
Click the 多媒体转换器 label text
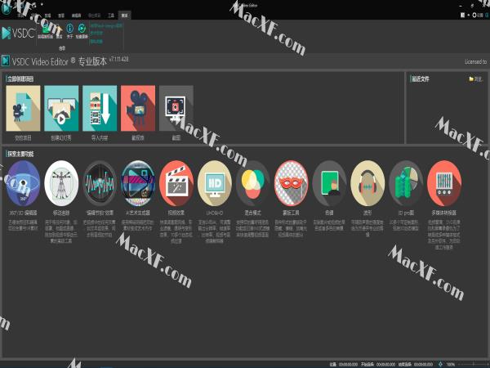click(444, 213)
